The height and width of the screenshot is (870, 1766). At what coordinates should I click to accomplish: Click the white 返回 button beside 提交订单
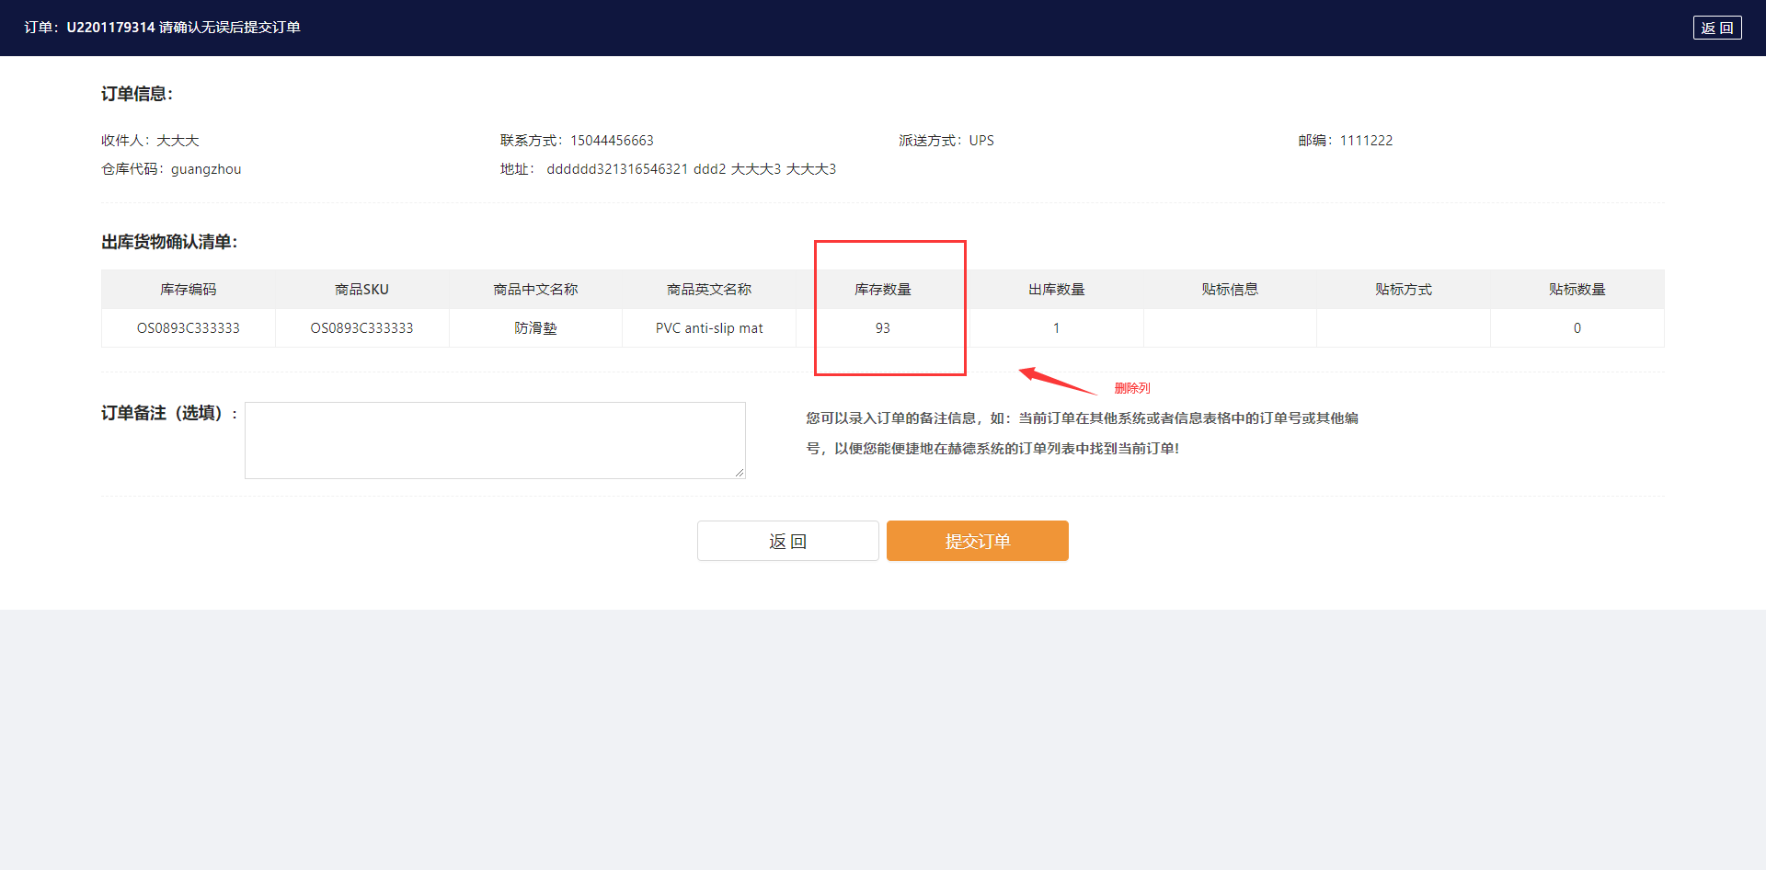(787, 541)
